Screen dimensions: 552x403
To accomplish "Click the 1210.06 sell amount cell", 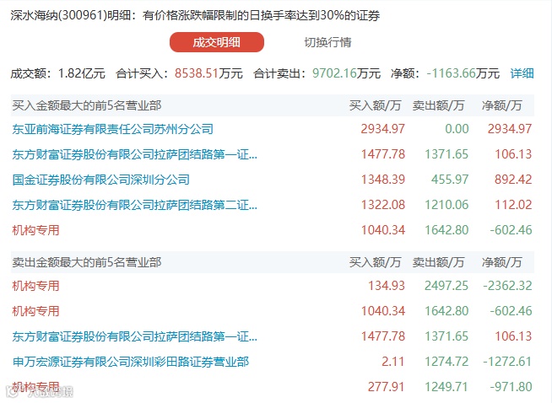I will coord(446,205).
